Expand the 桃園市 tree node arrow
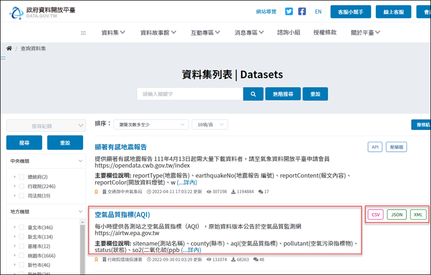The width and height of the screenshot is (431, 275). point(14,255)
